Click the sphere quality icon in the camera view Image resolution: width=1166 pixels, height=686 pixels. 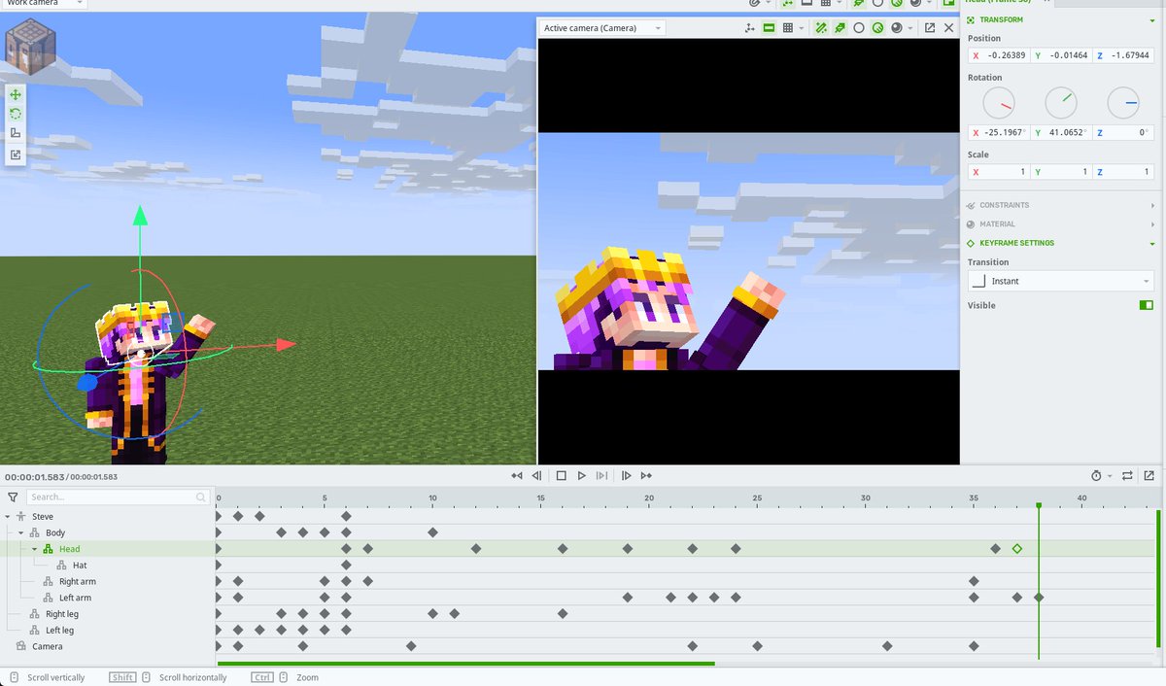click(x=896, y=28)
